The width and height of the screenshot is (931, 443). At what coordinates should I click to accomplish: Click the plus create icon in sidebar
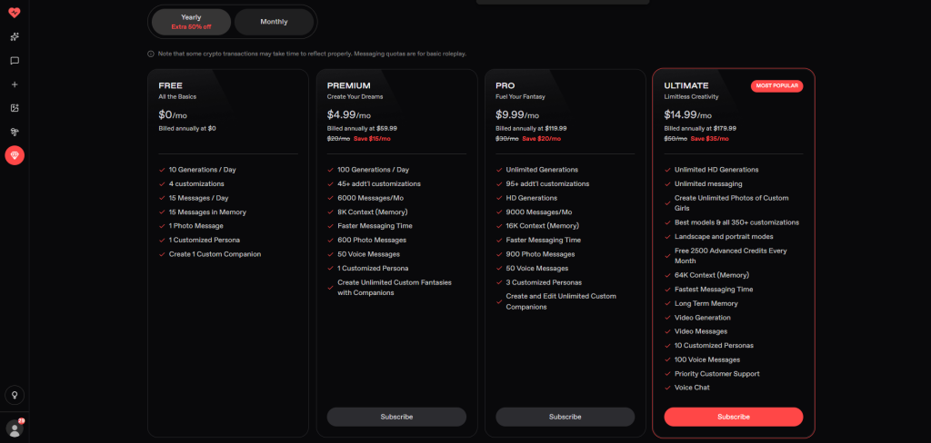click(x=15, y=84)
